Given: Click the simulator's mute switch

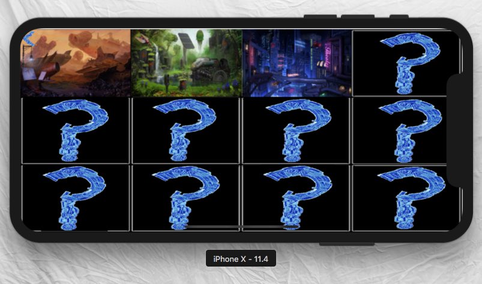Looking at the screenshot, I should click(399, 16).
